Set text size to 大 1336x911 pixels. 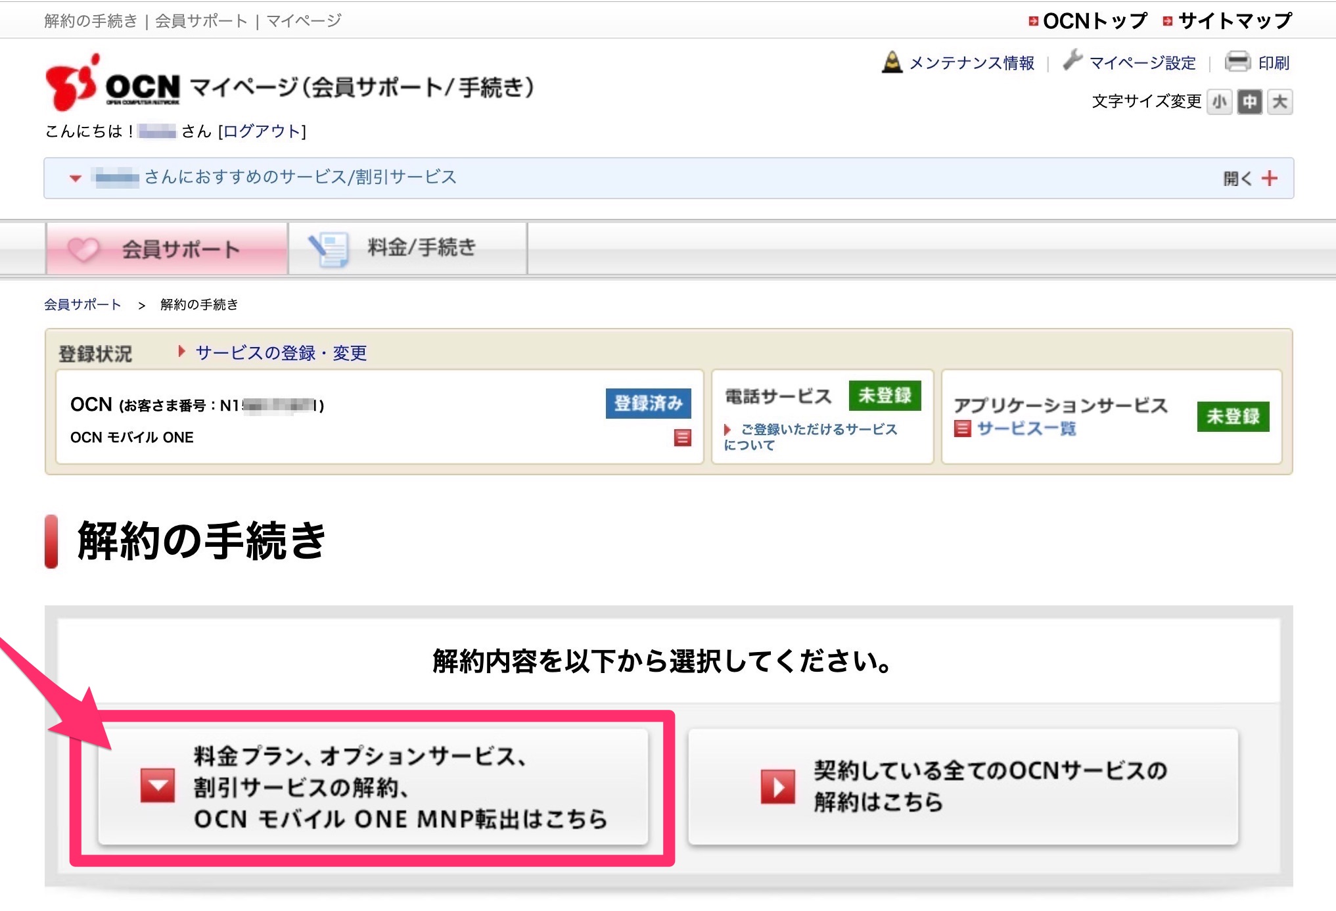coord(1279,102)
